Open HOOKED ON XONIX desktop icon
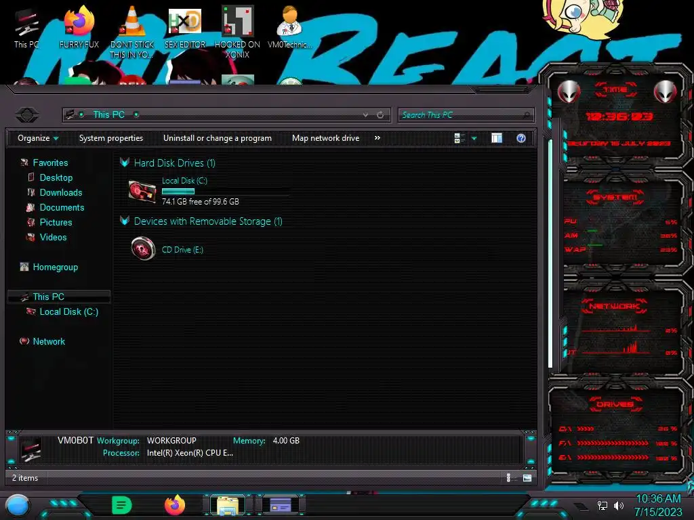The width and height of the screenshot is (694, 520). coord(238,32)
